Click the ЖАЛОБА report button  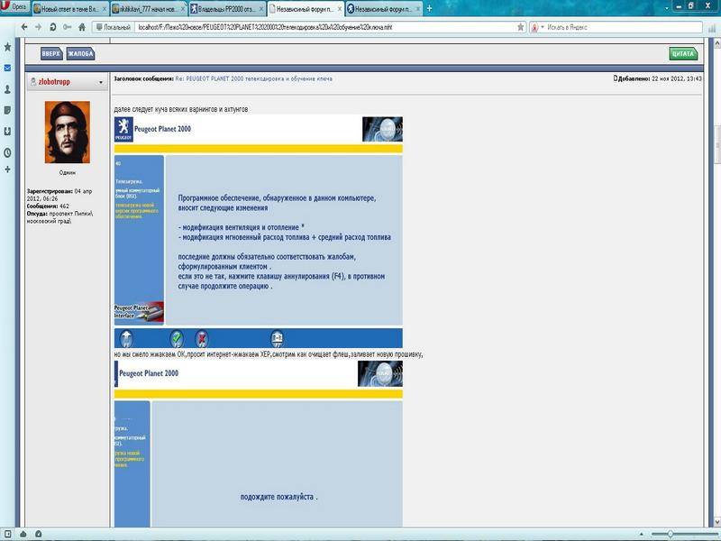pos(80,54)
